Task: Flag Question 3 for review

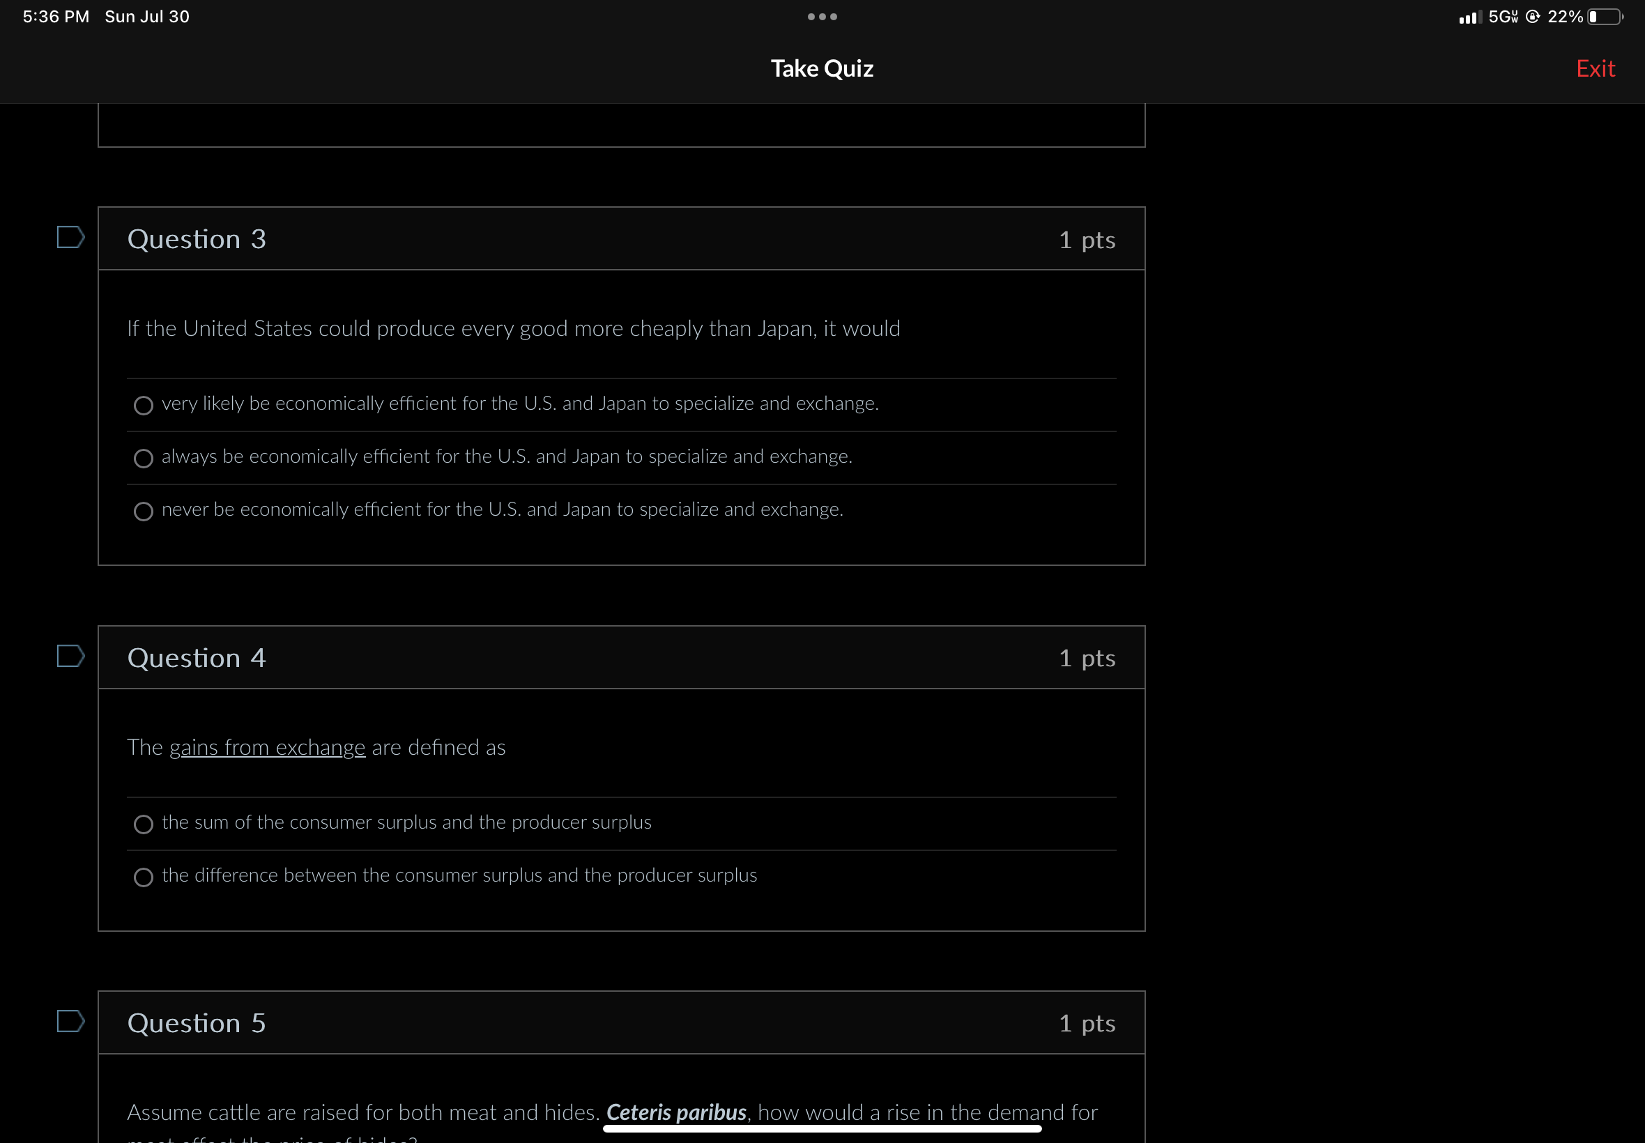Action: point(70,237)
